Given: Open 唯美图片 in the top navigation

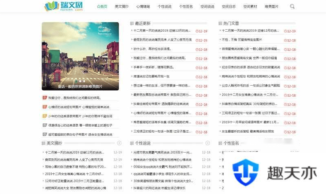Looking at the screenshot, I should point(271,6).
